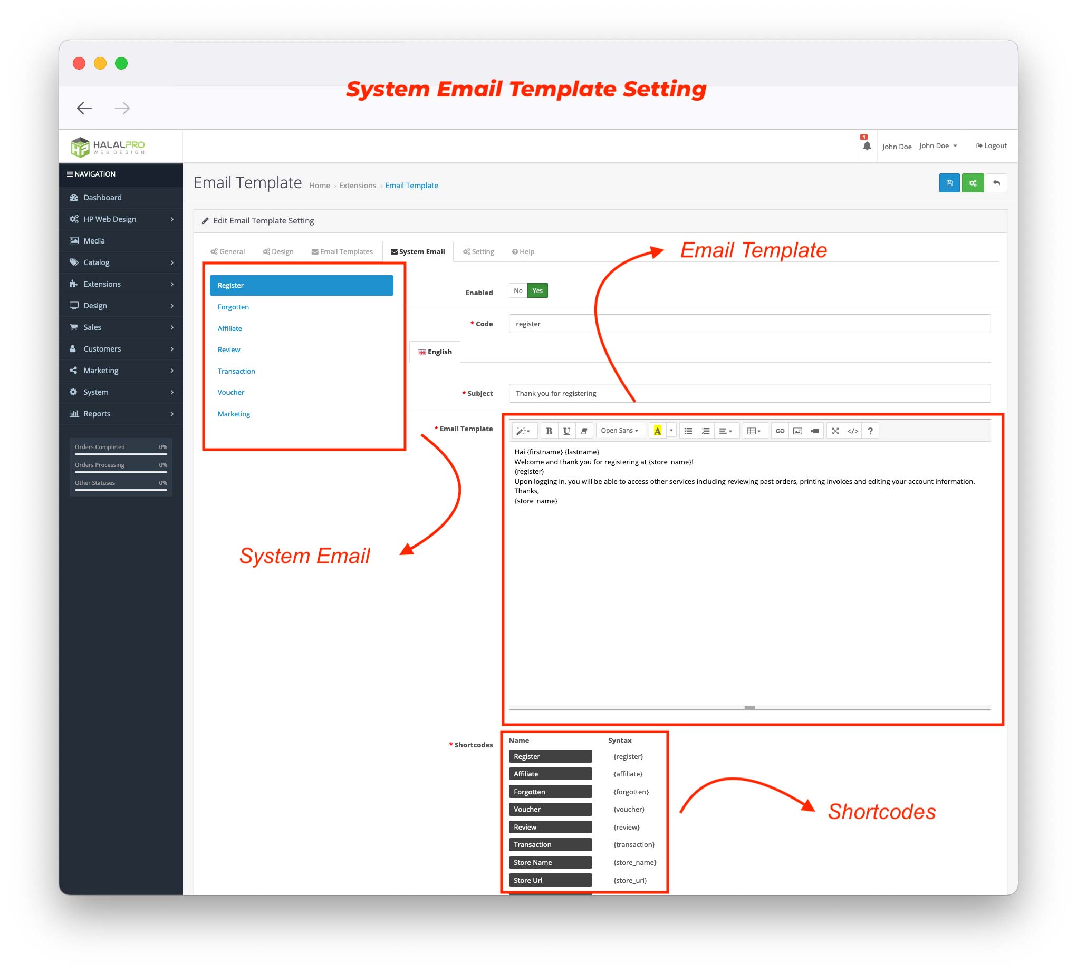Click the Subject input field

click(749, 394)
